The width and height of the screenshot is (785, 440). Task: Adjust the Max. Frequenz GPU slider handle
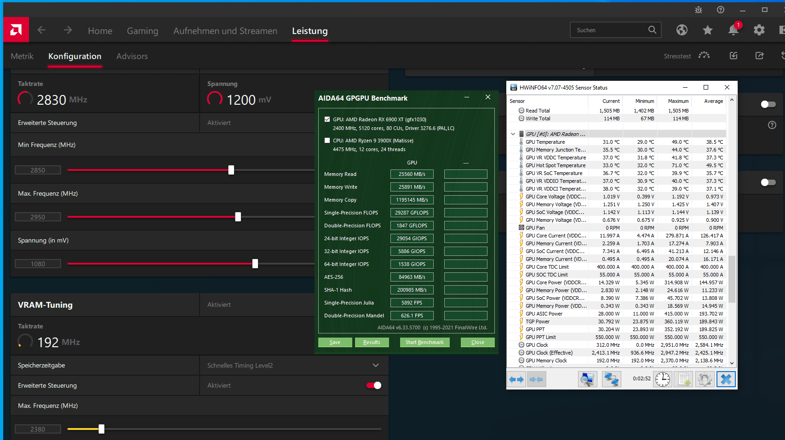[x=238, y=217]
